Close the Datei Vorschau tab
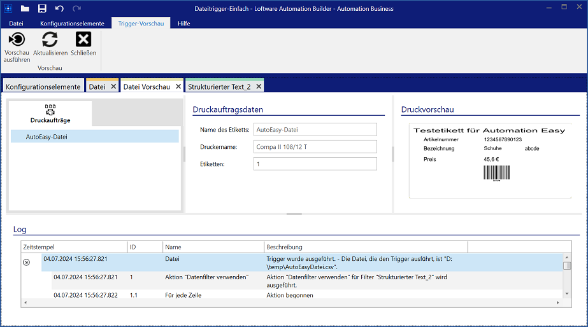The width and height of the screenshot is (588, 327). pos(178,87)
